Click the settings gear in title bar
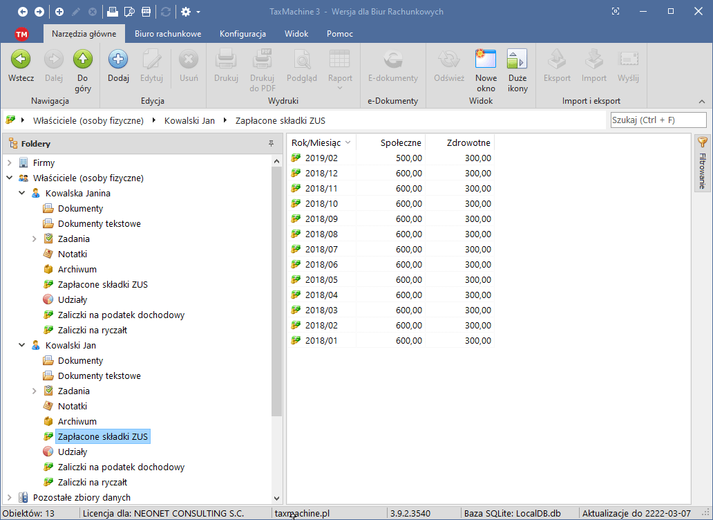The height and width of the screenshot is (520, 713). pyautogui.click(x=185, y=12)
